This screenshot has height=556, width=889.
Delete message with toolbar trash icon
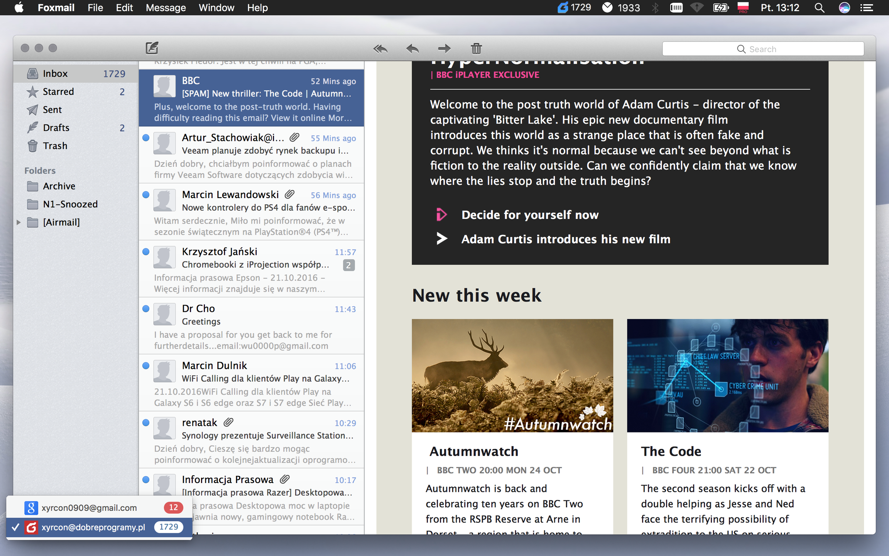coord(476,49)
